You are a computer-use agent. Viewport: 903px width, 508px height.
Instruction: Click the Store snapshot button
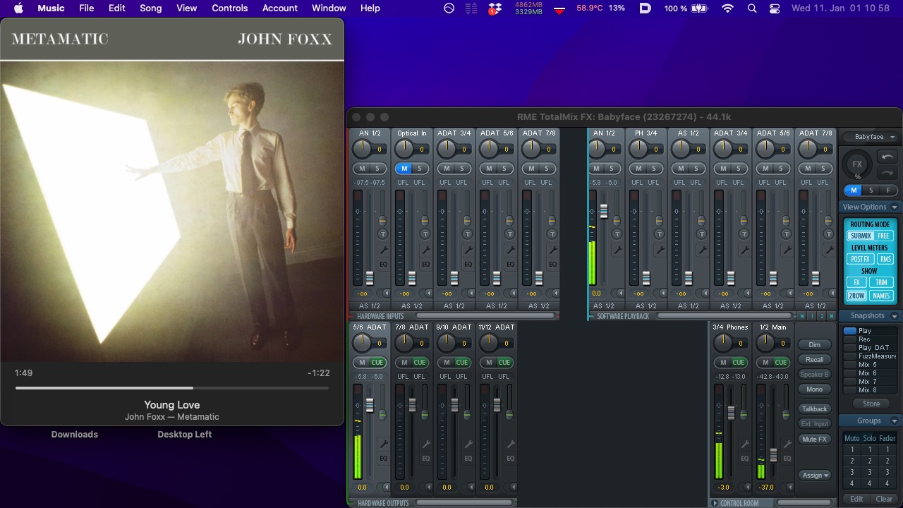click(x=871, y=404)
